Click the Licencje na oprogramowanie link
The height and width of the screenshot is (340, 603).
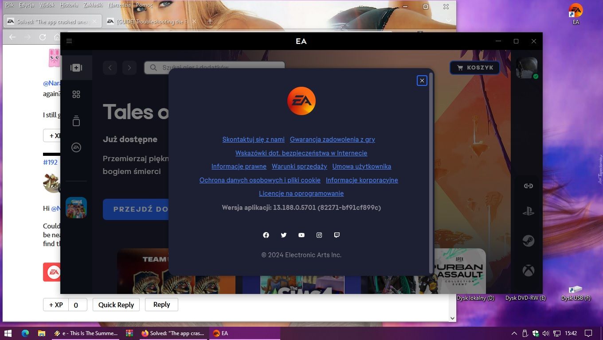click(301, 193)
